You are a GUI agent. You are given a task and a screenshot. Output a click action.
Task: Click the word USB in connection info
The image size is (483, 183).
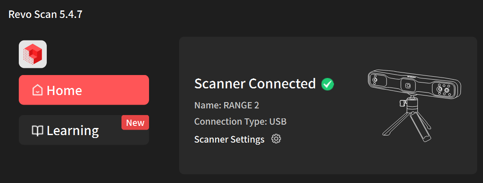tap(278, 122)
